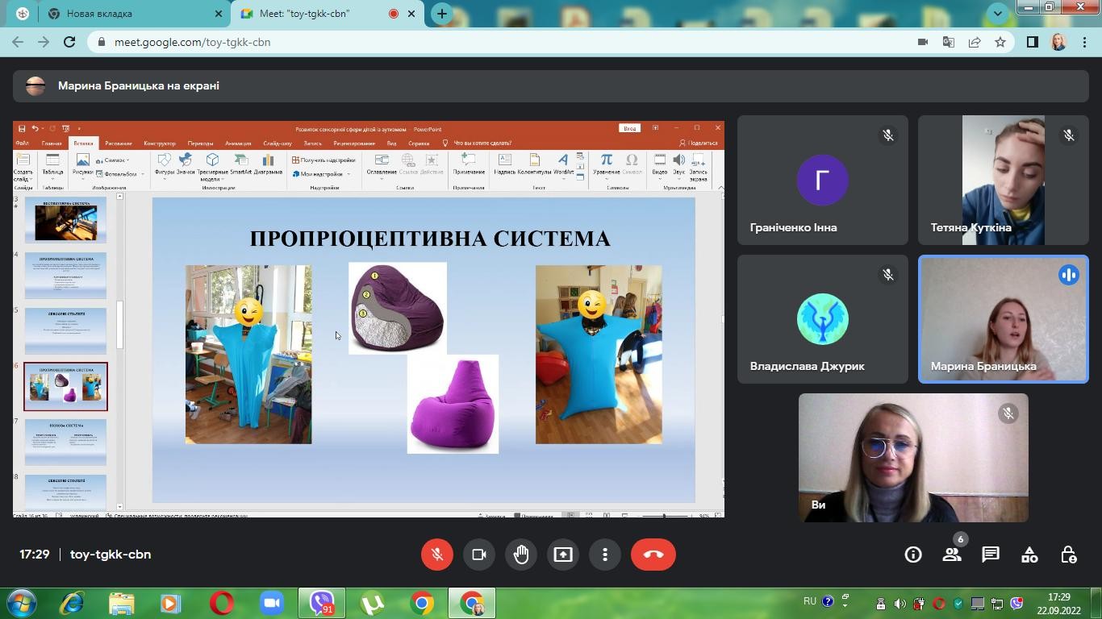The height and width of the screenshot is (619, 1102).
Task: Open the Chrome side panel icon
Action: click(x=1032, y=42)
